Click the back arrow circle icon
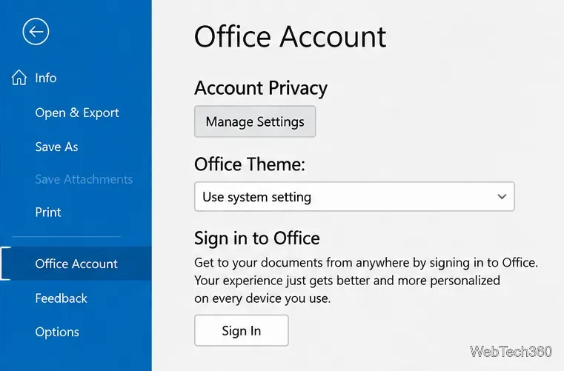This screenshot has height=371, width=564. (x=36, y=32)
